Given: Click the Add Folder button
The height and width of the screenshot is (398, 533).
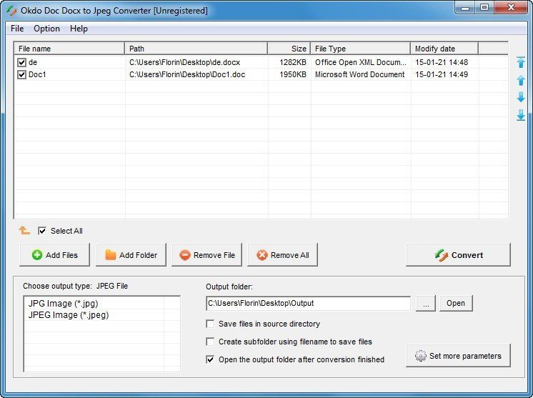Looking at the screenshot, I should coord(131,255).
